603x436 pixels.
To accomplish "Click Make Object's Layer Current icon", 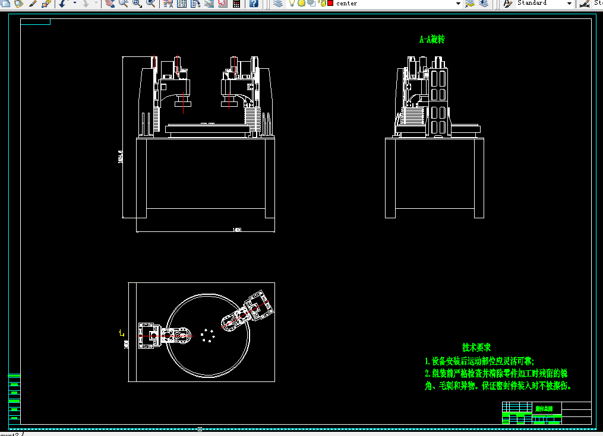I will (469, 4).
